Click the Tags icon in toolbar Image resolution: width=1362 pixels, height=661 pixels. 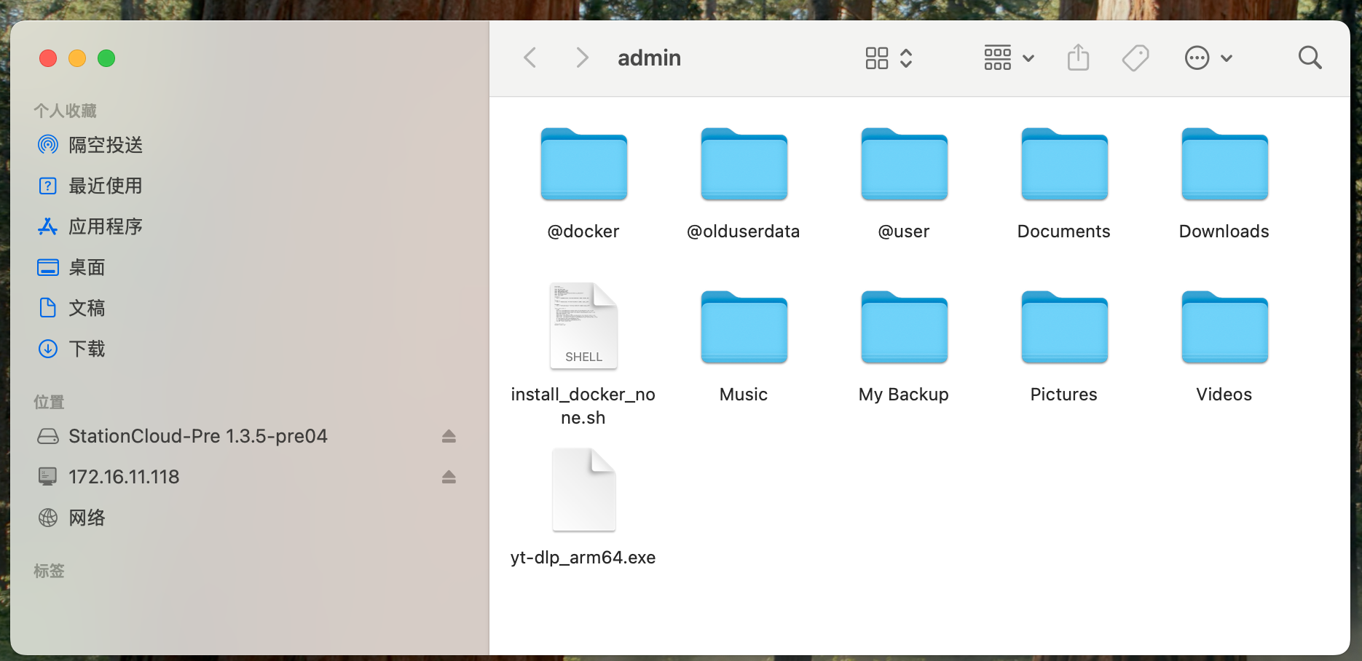pos(1135,58)
